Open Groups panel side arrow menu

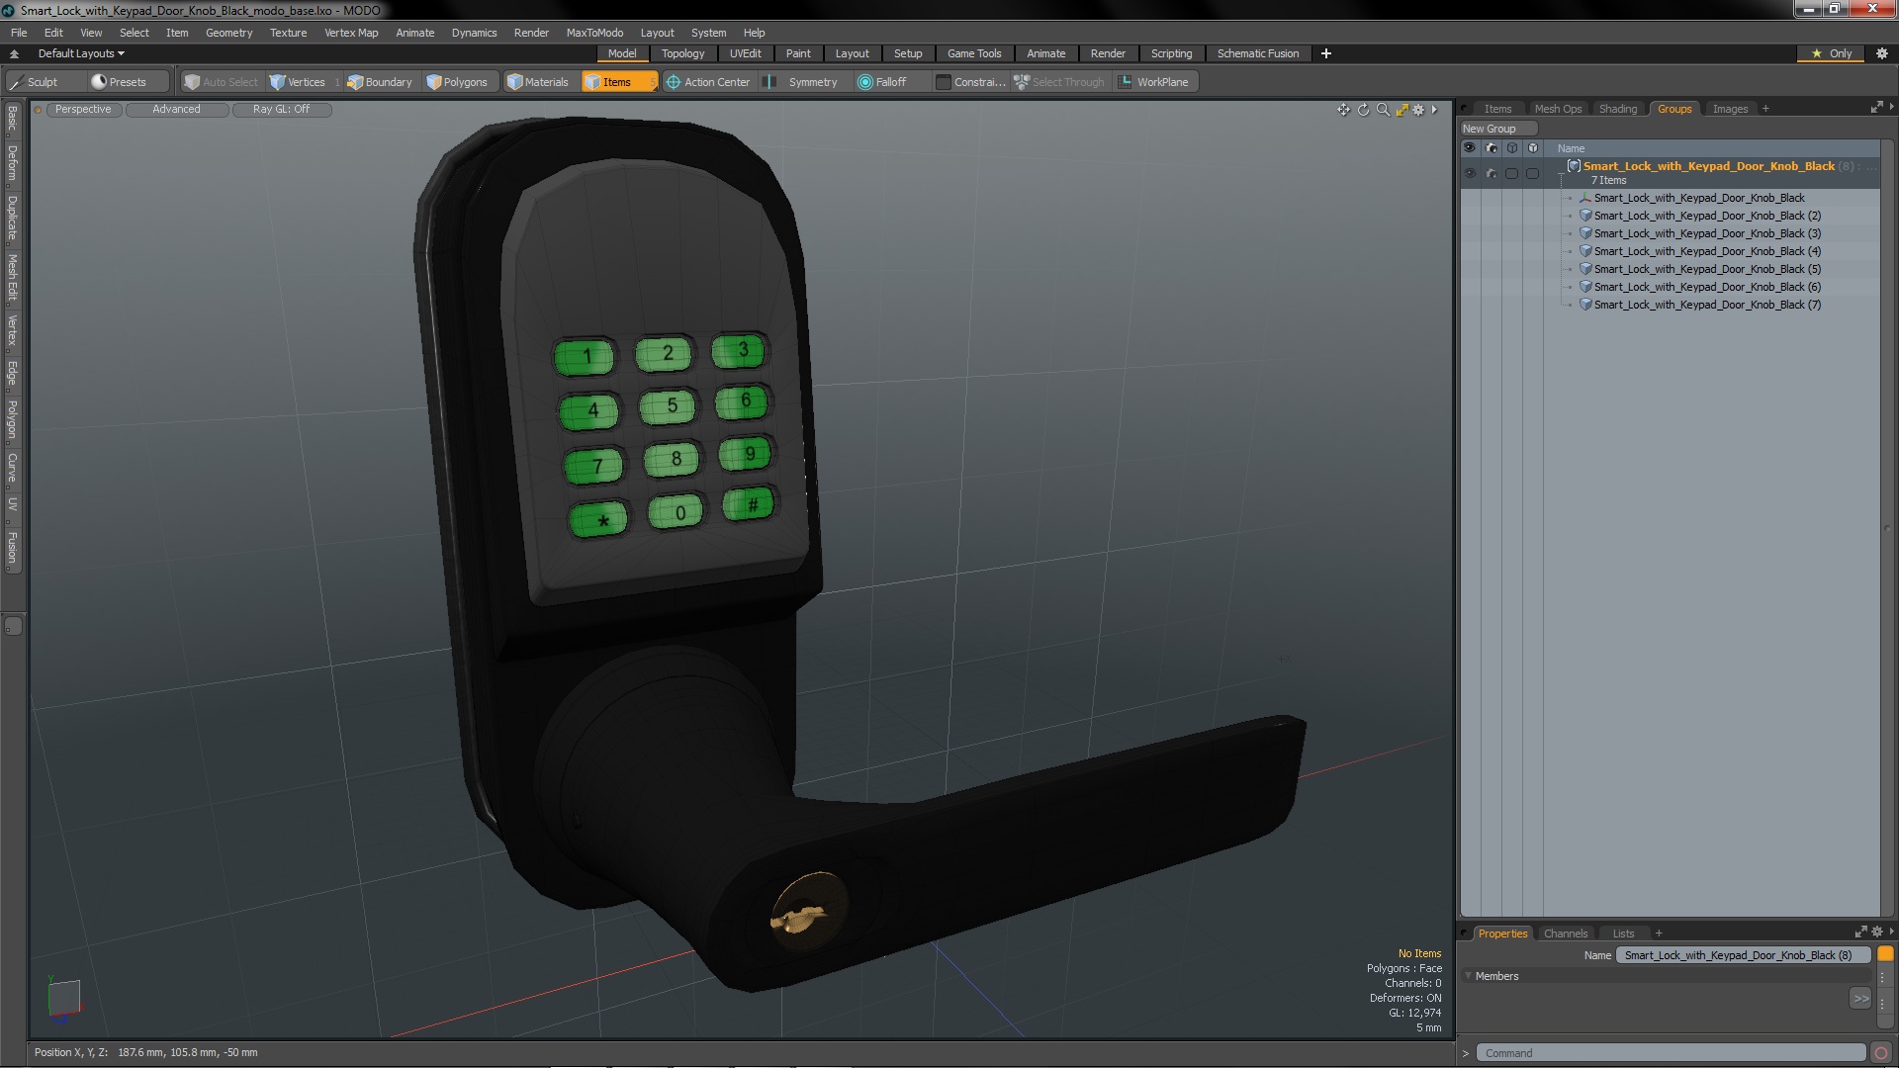point(1891,107)
